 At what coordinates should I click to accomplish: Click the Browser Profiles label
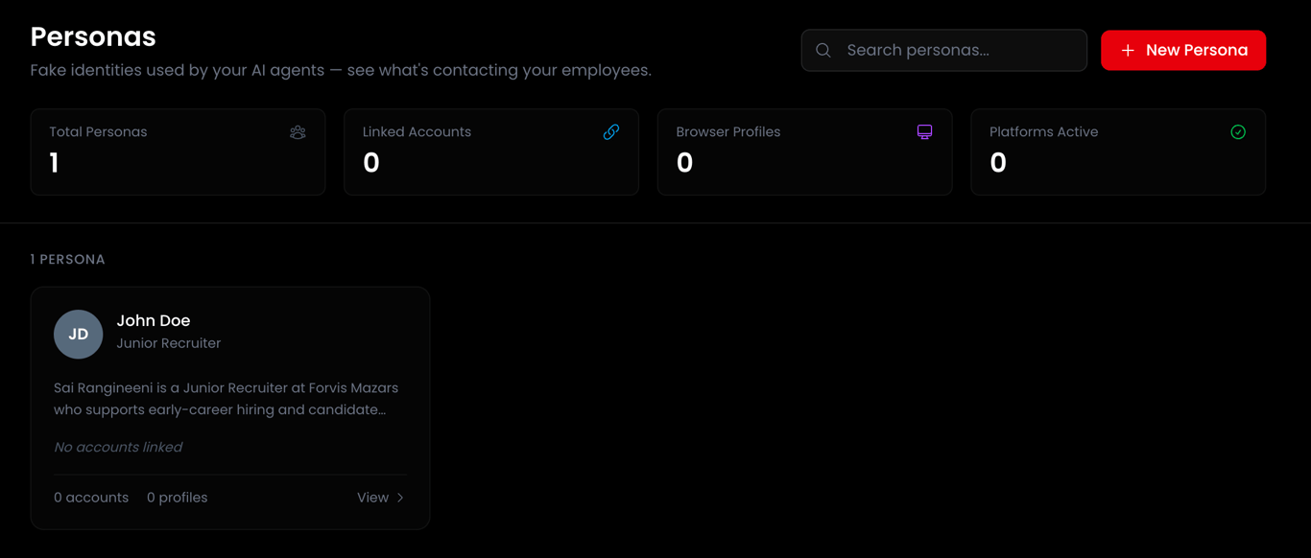pos(728,132)
